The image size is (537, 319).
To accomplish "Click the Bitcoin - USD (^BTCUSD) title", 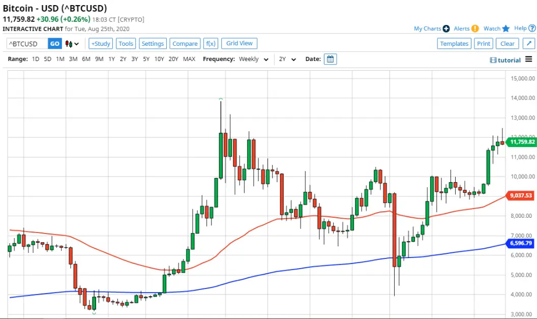I will coord(55,8).
